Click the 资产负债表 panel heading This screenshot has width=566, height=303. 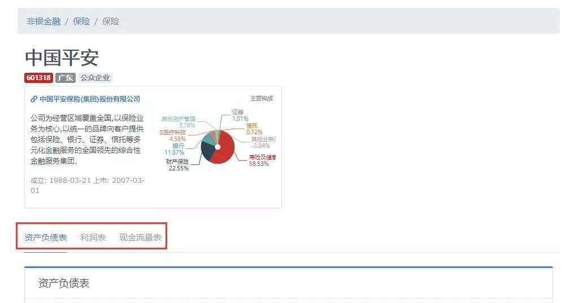(x=63, y=283)
